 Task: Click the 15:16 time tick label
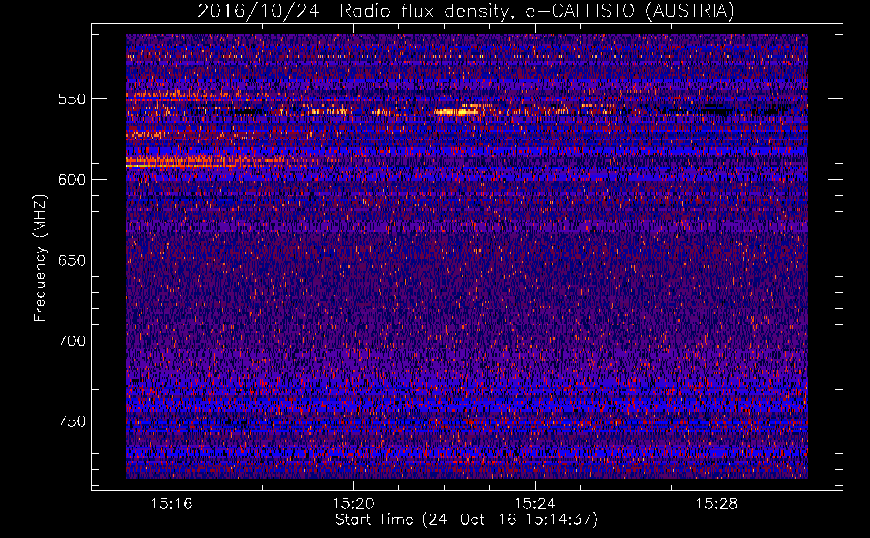pyautogui.click(x=172, y=504)
